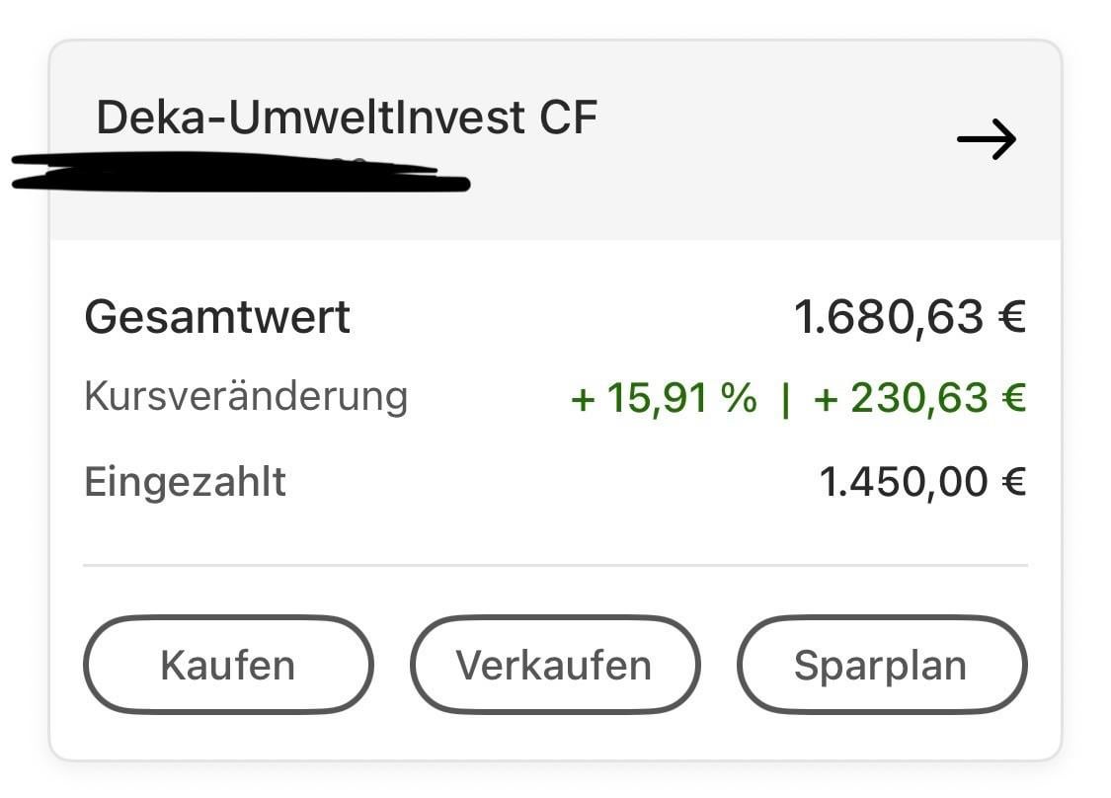Open the Sparplan option

881,665
